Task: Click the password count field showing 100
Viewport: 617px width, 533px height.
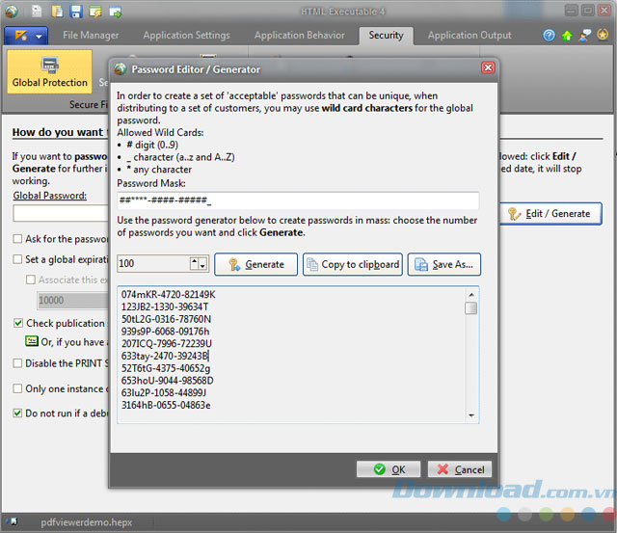Action: 153,263
